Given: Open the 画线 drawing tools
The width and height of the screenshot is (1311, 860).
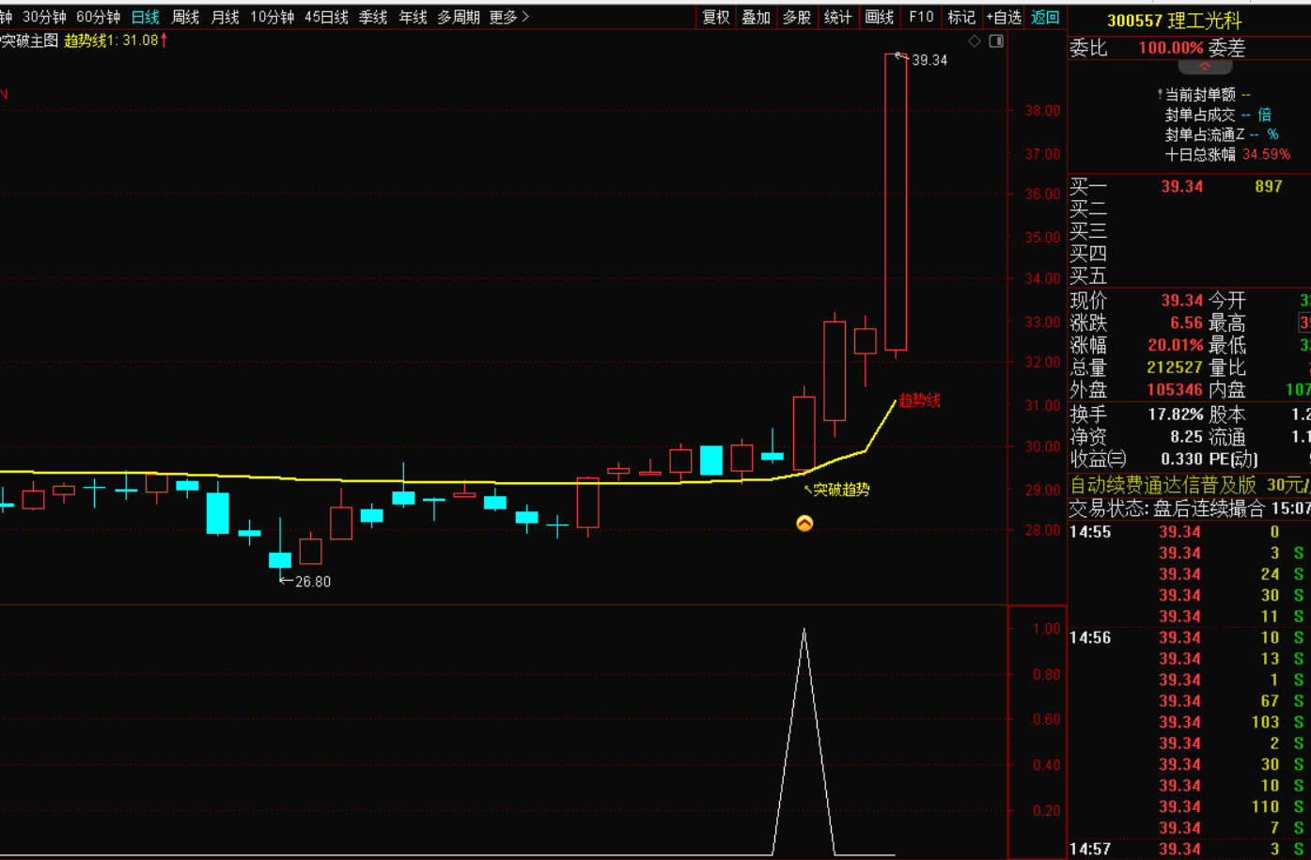Looking at the screenshot, I should [880, 17].
